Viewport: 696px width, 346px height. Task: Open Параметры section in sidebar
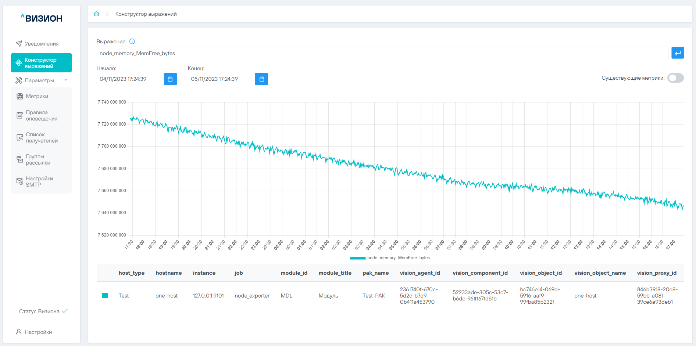pos(39,80)
